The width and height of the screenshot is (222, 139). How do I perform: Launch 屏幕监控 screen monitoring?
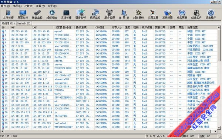pos(23,14)
